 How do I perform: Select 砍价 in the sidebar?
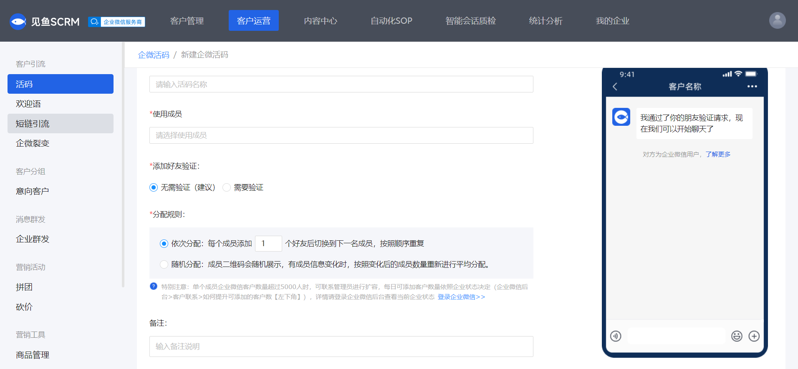tap(61, 307)
